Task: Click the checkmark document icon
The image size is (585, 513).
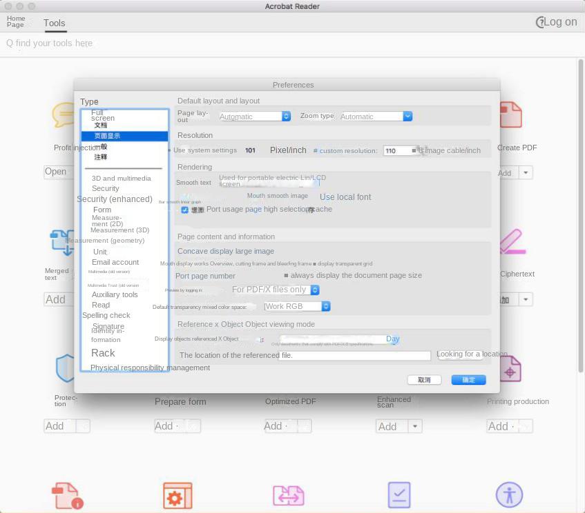Action: point(399,495)
